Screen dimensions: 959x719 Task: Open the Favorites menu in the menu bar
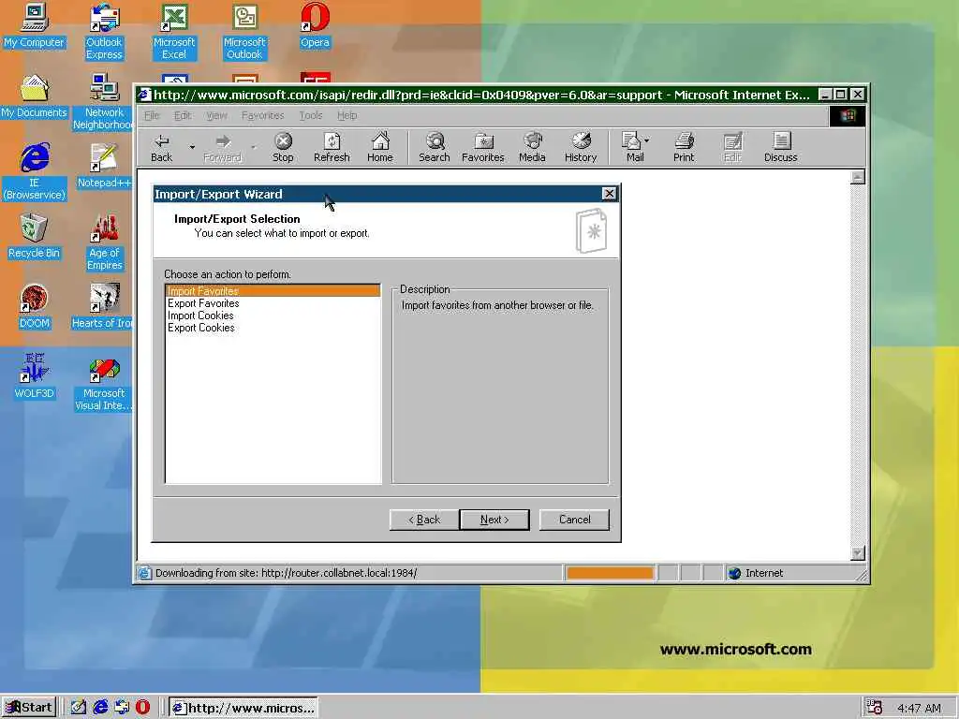[x=262, y=115]
